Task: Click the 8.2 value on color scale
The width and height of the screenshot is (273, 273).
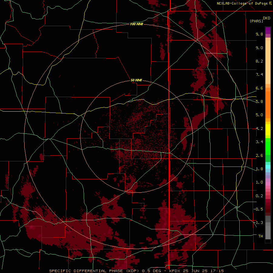Action: pos(259,61)
